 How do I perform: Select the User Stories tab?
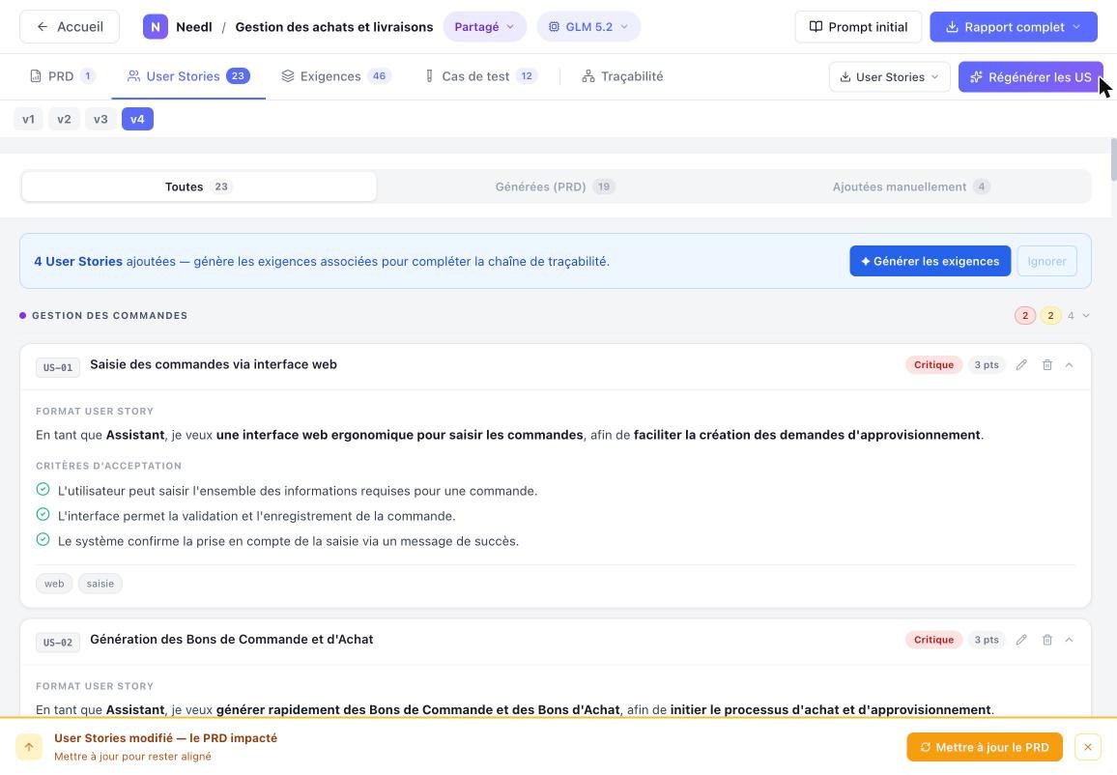click(188, 76)
